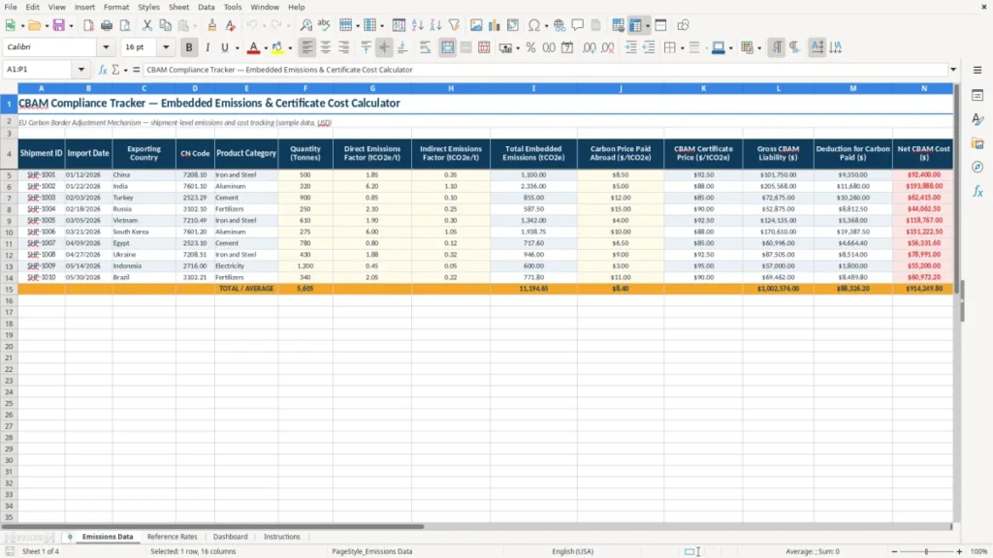Toggle Align Right

(x=344, y=47)
